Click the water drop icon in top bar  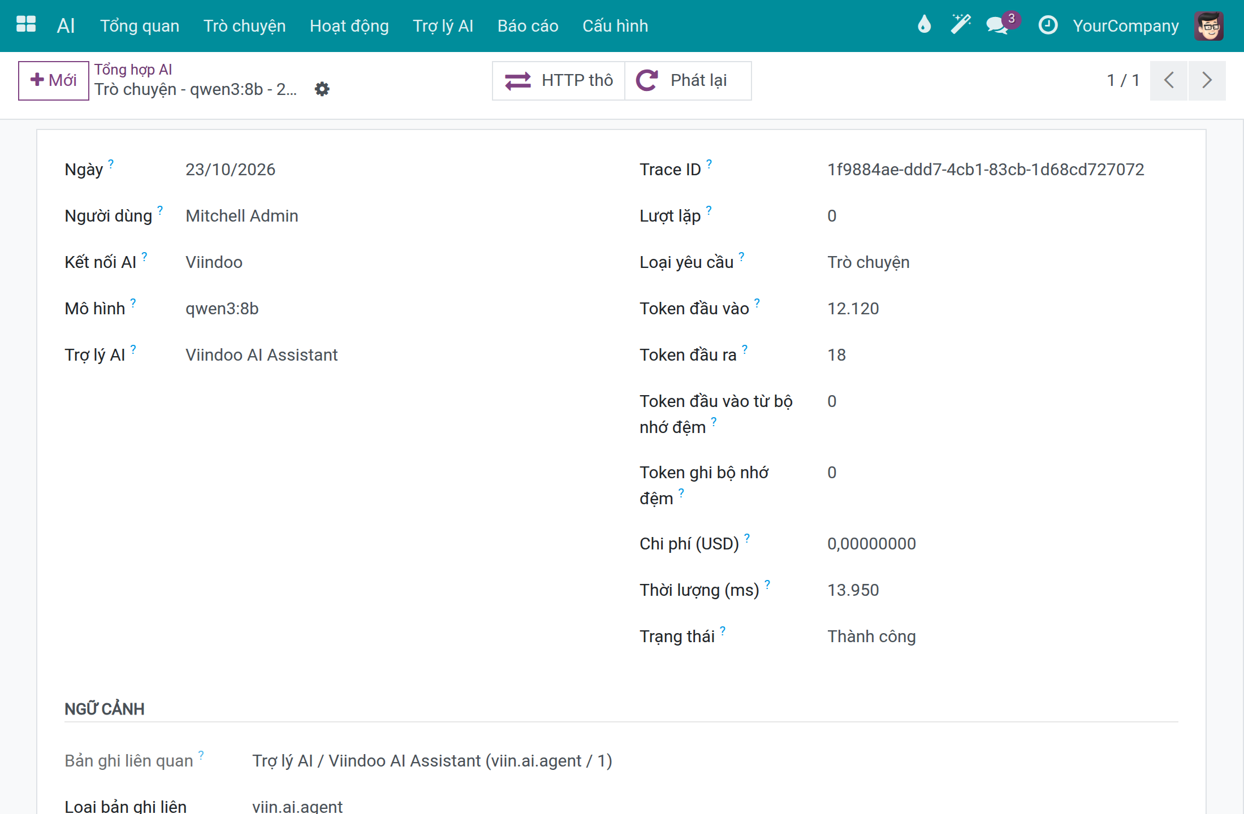pyautogui.click(x=924, y=25)
